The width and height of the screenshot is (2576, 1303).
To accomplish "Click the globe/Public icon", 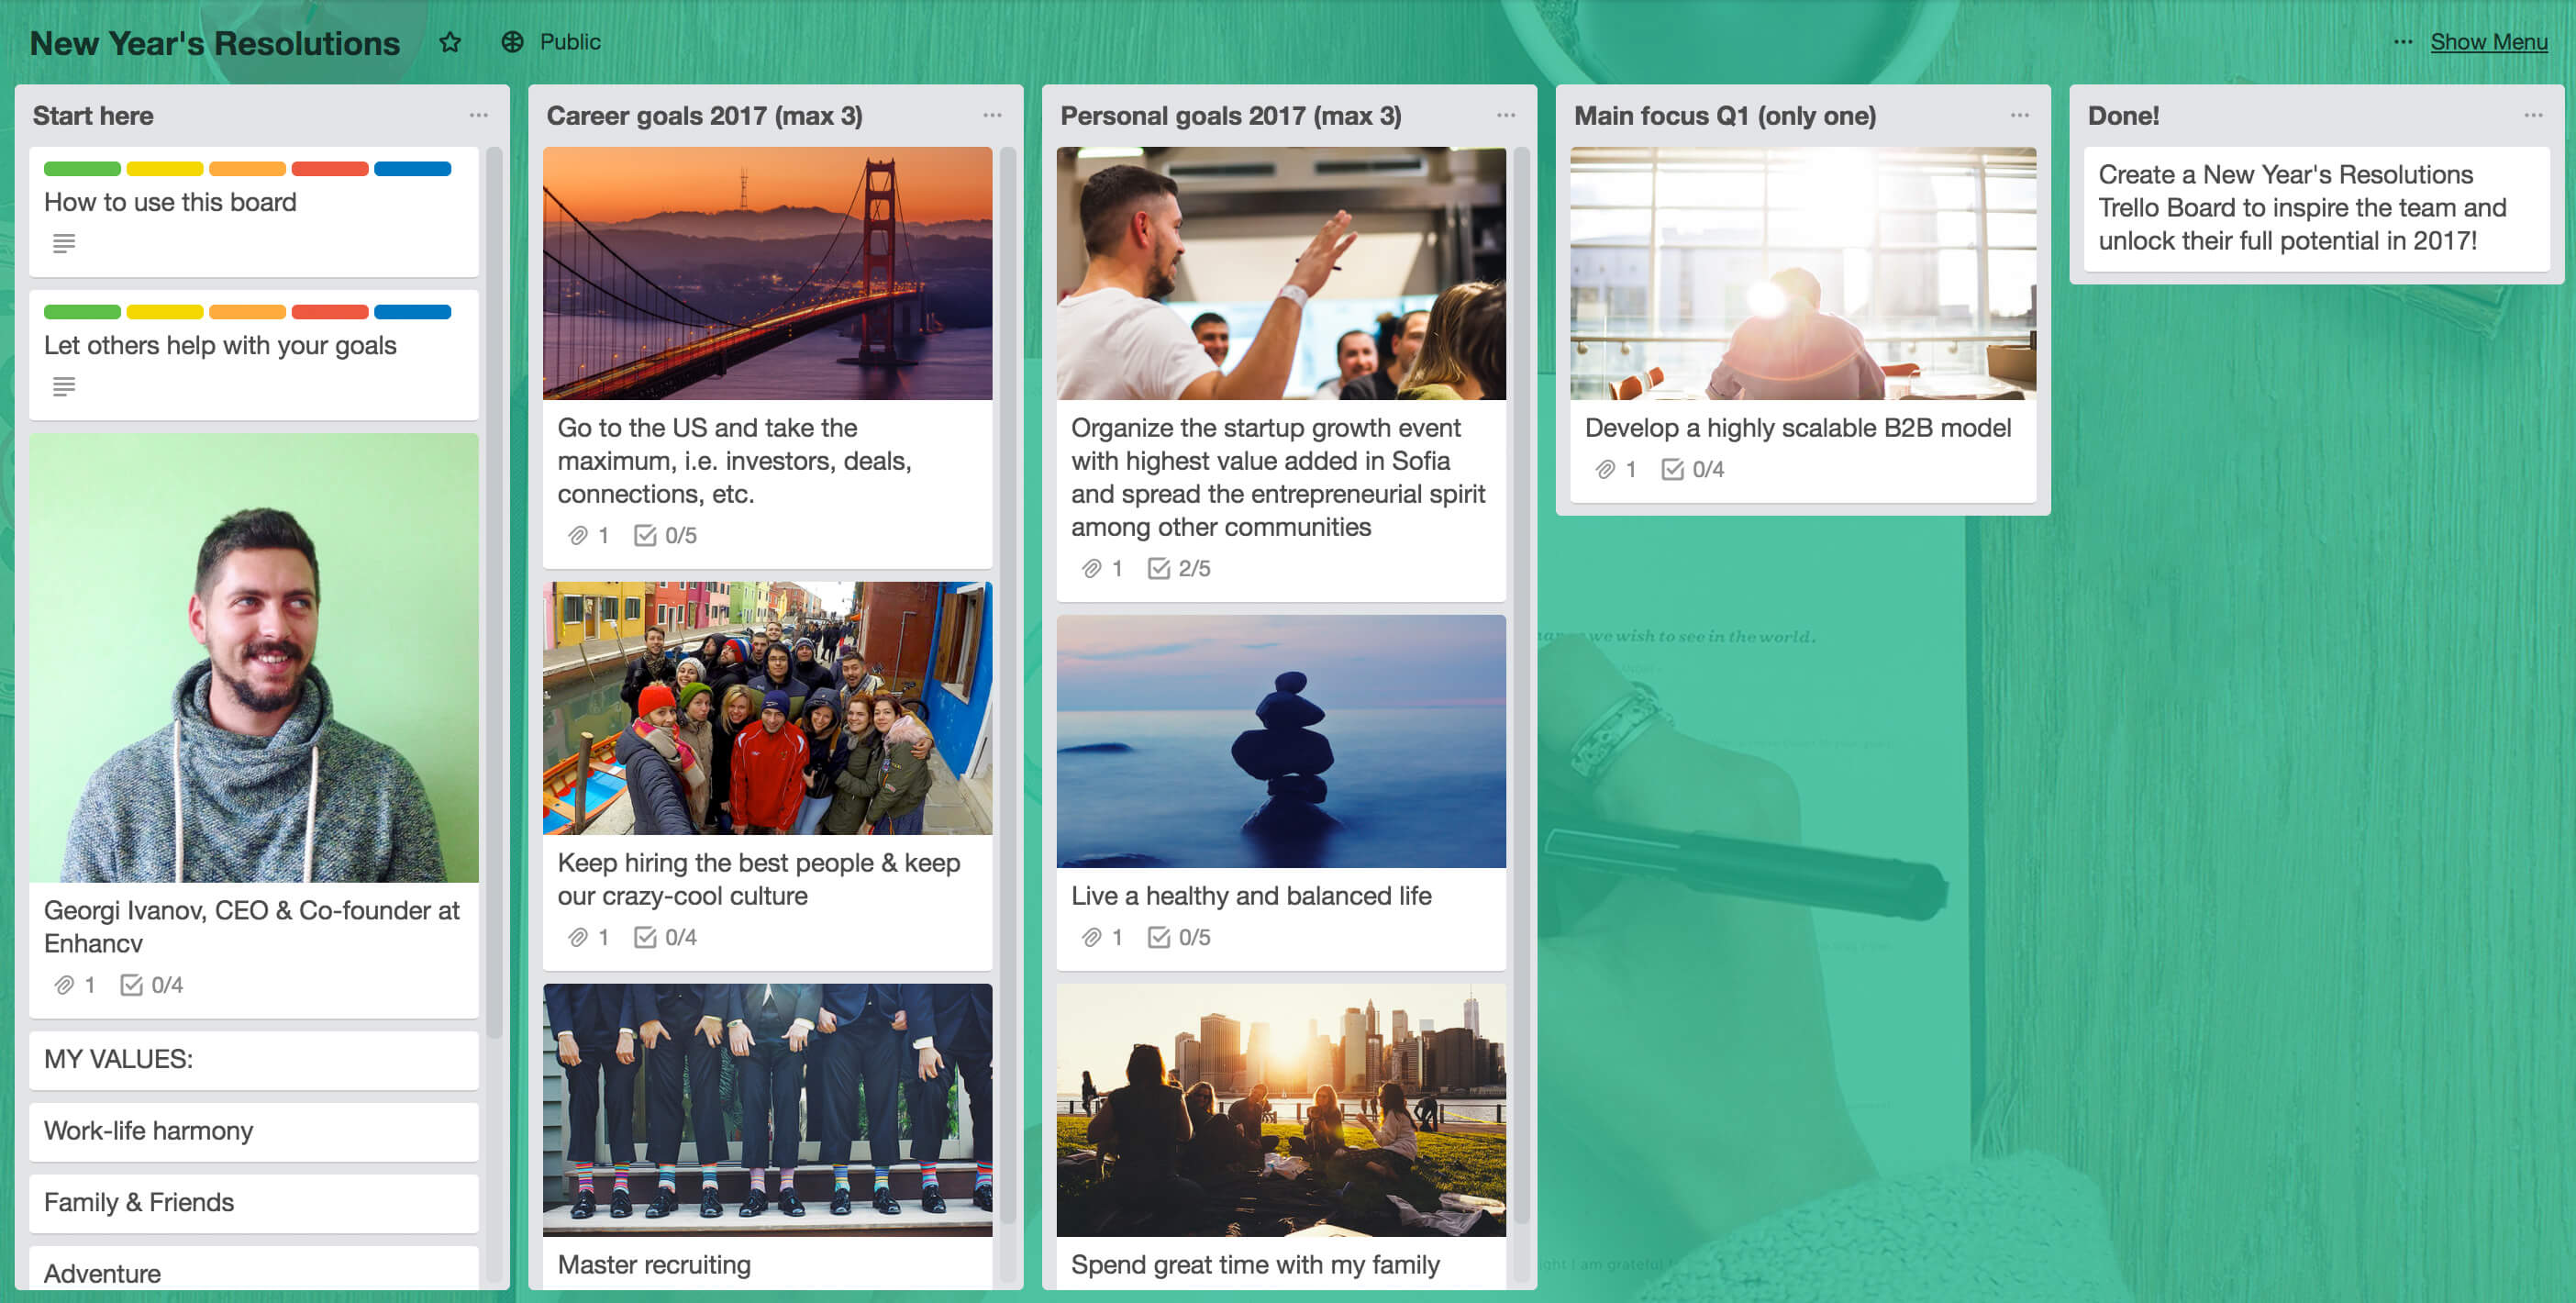I will (513, 41).
